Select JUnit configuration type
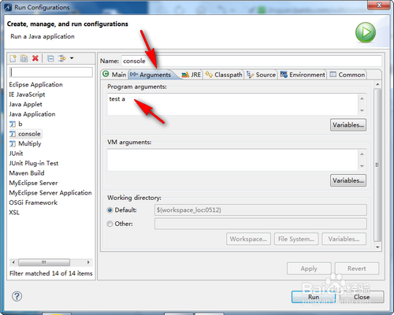The image size is (394, 315). 16,154
